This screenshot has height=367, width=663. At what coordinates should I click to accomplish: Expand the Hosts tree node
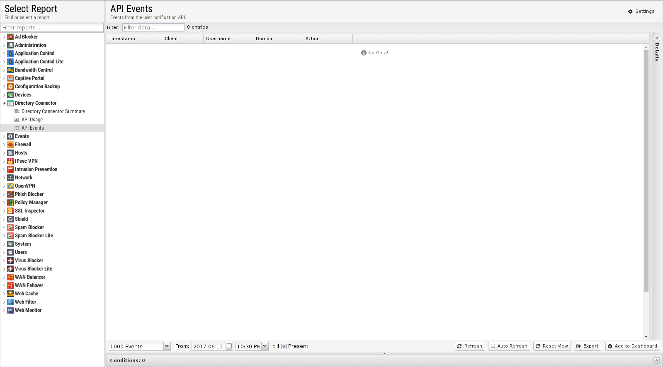(x=4, y=153)
